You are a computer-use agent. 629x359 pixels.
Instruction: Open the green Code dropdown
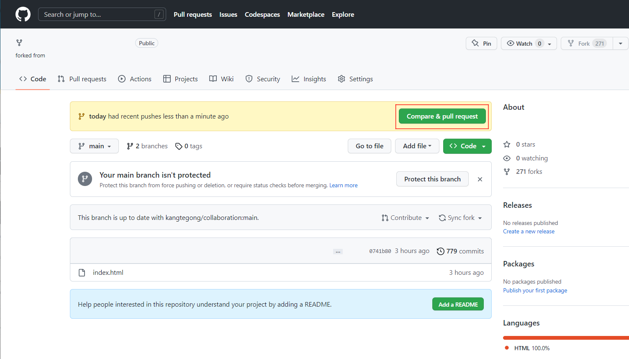pyautogui.click(x=467, y=146)
